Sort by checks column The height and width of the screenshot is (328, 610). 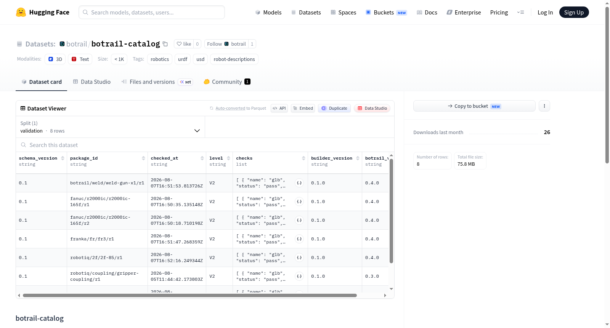pyautogui.click(x=303, y=158)
